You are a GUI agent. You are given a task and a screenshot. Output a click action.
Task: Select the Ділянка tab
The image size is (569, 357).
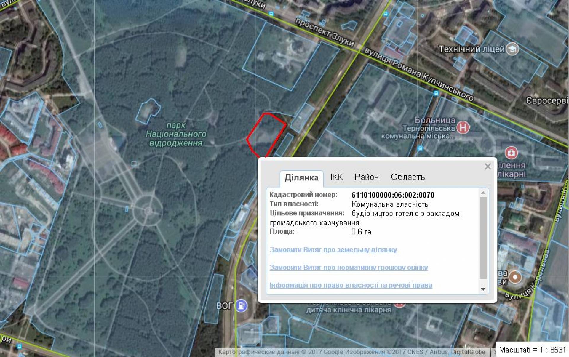click(301, 178)
